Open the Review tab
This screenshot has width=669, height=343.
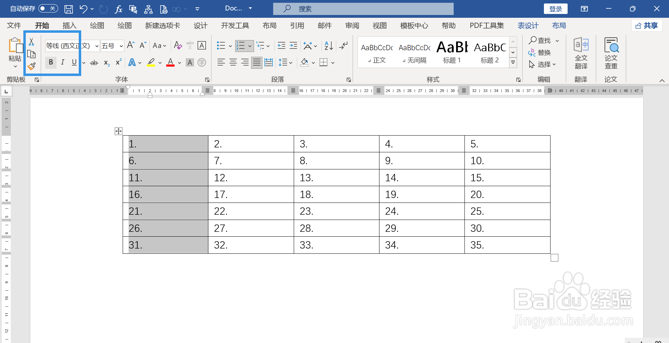coord(352,25)
